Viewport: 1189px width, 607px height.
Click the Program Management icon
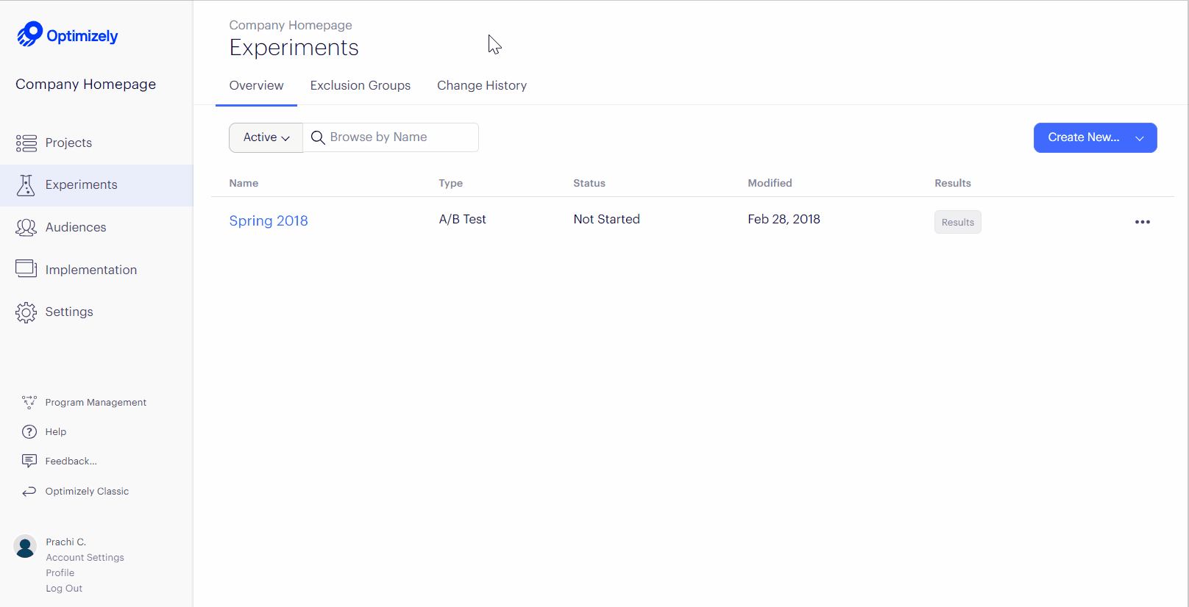29,402
